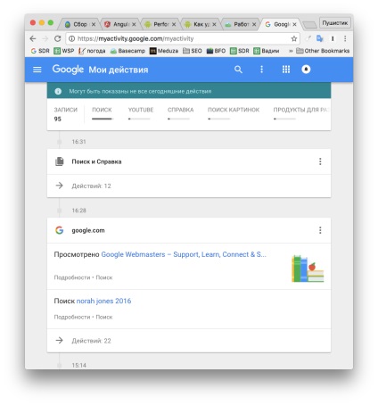Click the address bar URL field
The height and width of the screenshot is (405, 378).
[183, 38]
